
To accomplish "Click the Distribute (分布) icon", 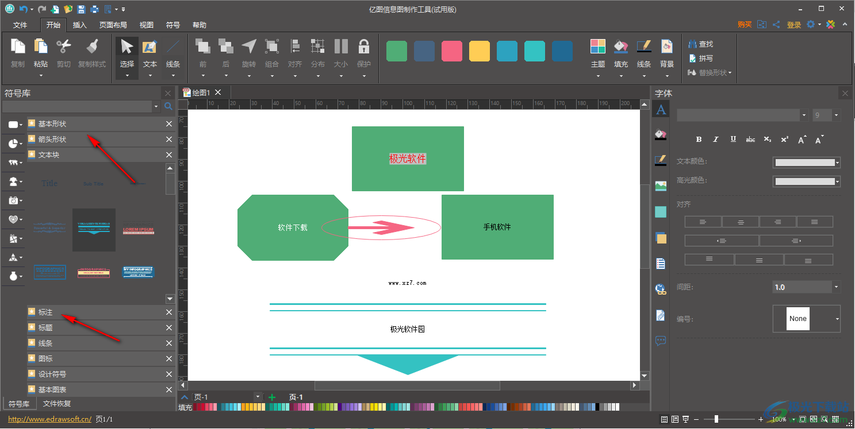I will click(x=317, y=47).
